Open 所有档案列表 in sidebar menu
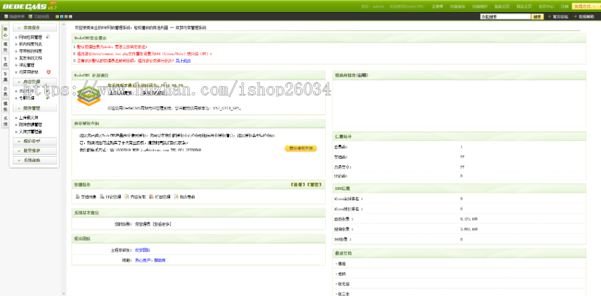Viewport: 601px width, 296px height. pyautogui.click(x=31, y=44)
